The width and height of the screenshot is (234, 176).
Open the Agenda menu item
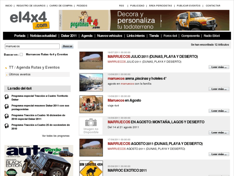click(x=87, y=36)
